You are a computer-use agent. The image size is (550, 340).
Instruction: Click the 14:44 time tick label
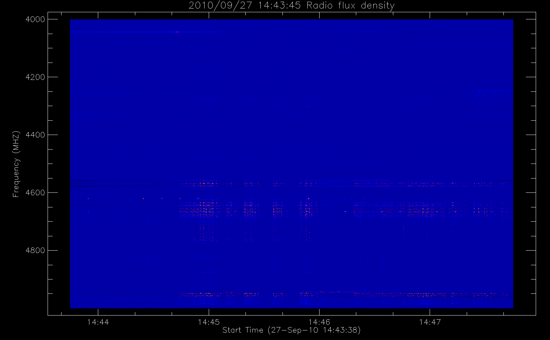(98, 322)
